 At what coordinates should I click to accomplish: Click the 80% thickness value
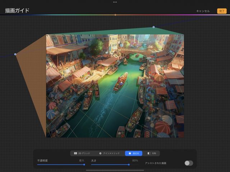(x=135, y=161)
